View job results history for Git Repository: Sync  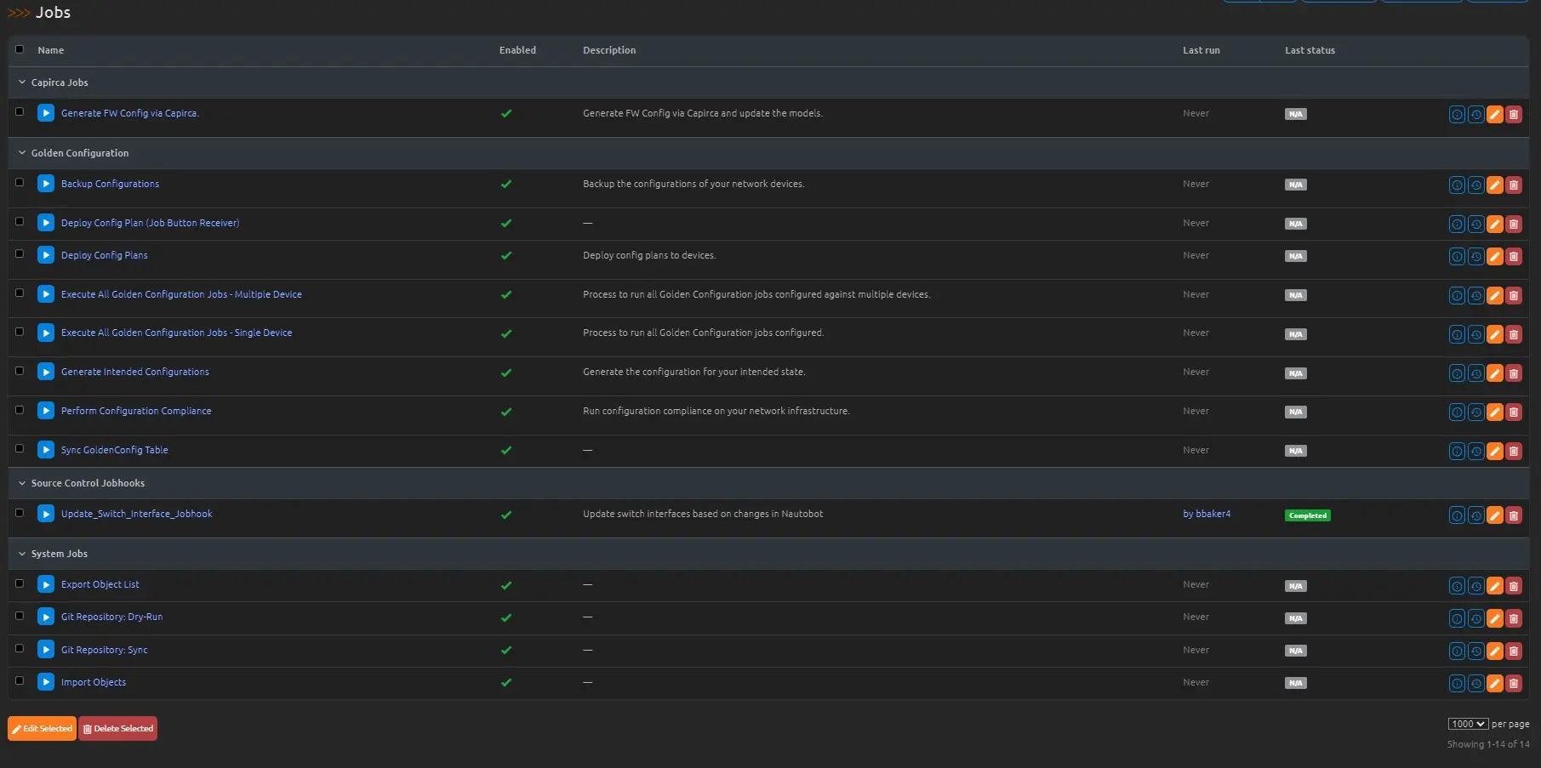[x=1475, y=651]
